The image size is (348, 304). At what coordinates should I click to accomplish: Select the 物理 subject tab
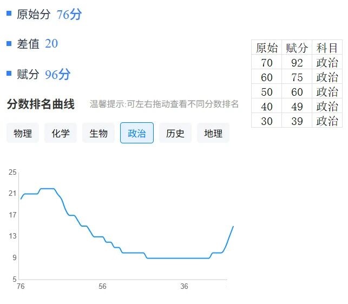(23, 133)
